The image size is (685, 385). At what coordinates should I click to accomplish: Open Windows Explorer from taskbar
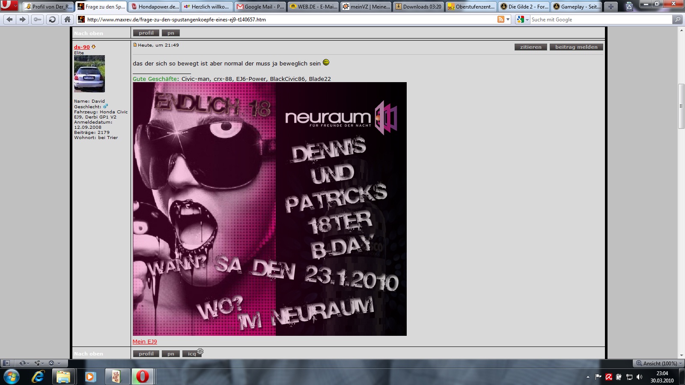63,377
